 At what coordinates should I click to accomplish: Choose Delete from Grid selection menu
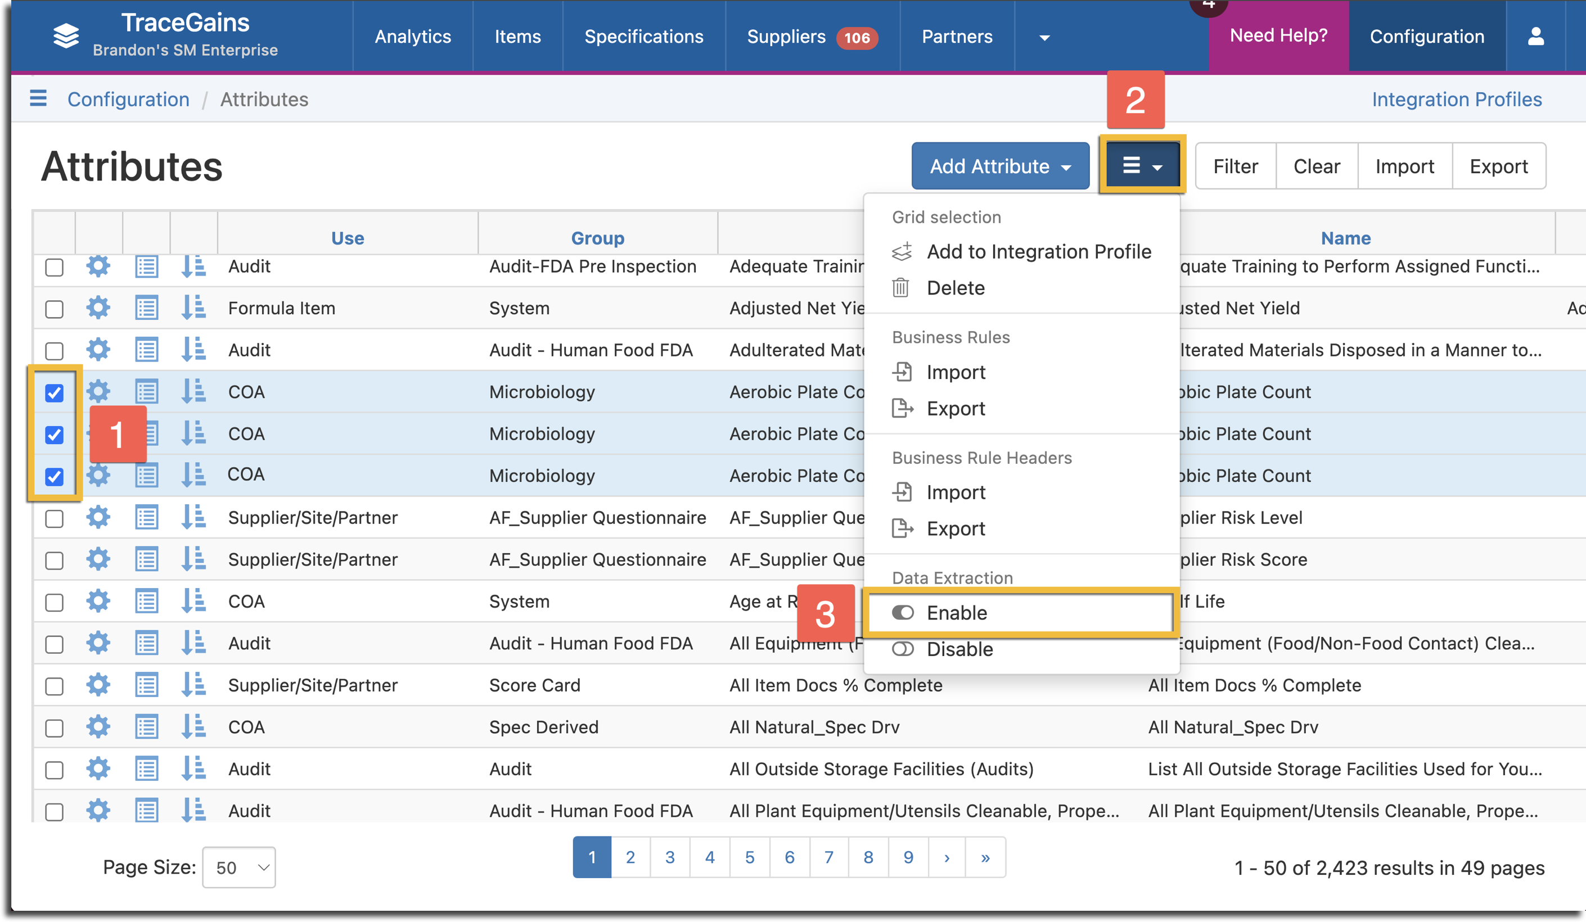1022,288
